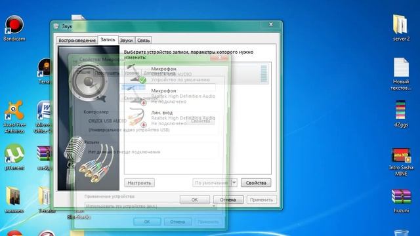Click Отмена in the fading Свойства: Микрофон window

click(x=178, y=222)
